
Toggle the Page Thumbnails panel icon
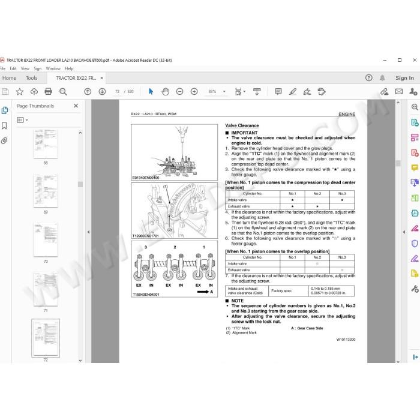coord(5,110)
